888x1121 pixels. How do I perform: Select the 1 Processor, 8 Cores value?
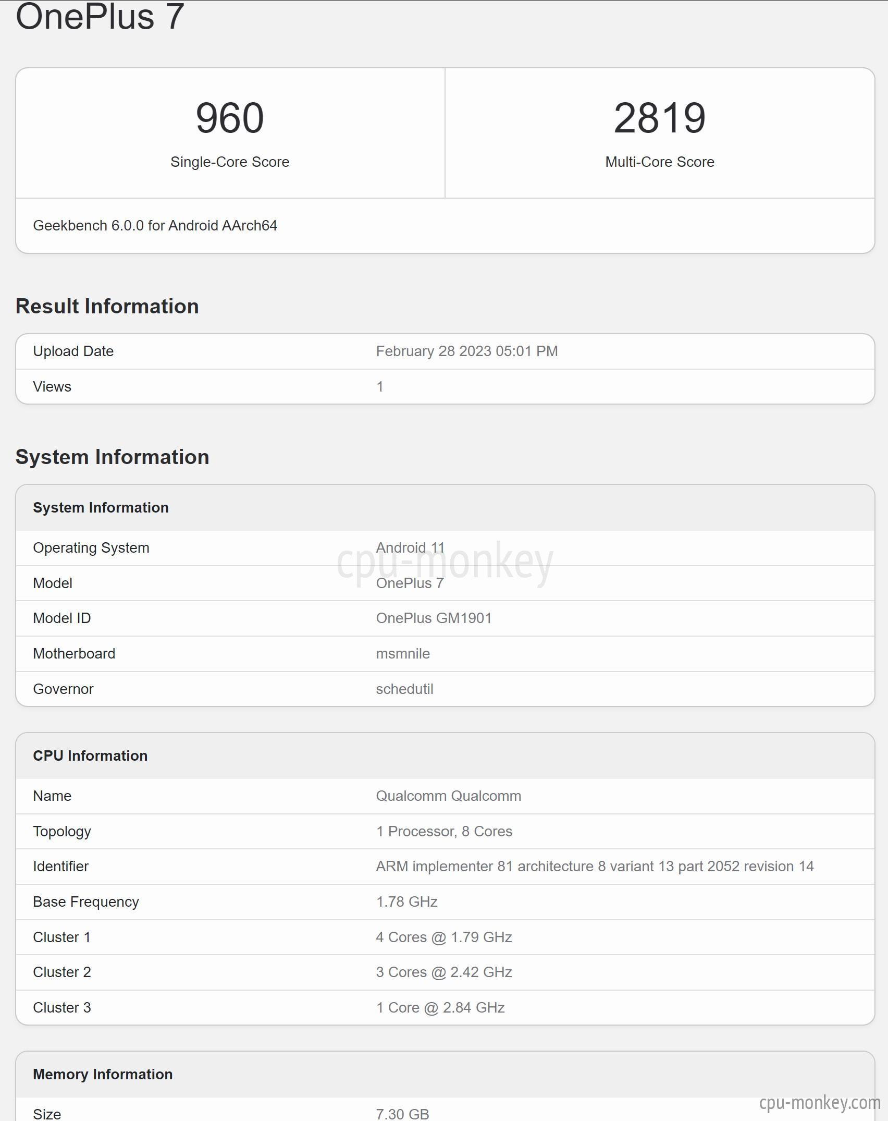[445, 832]
